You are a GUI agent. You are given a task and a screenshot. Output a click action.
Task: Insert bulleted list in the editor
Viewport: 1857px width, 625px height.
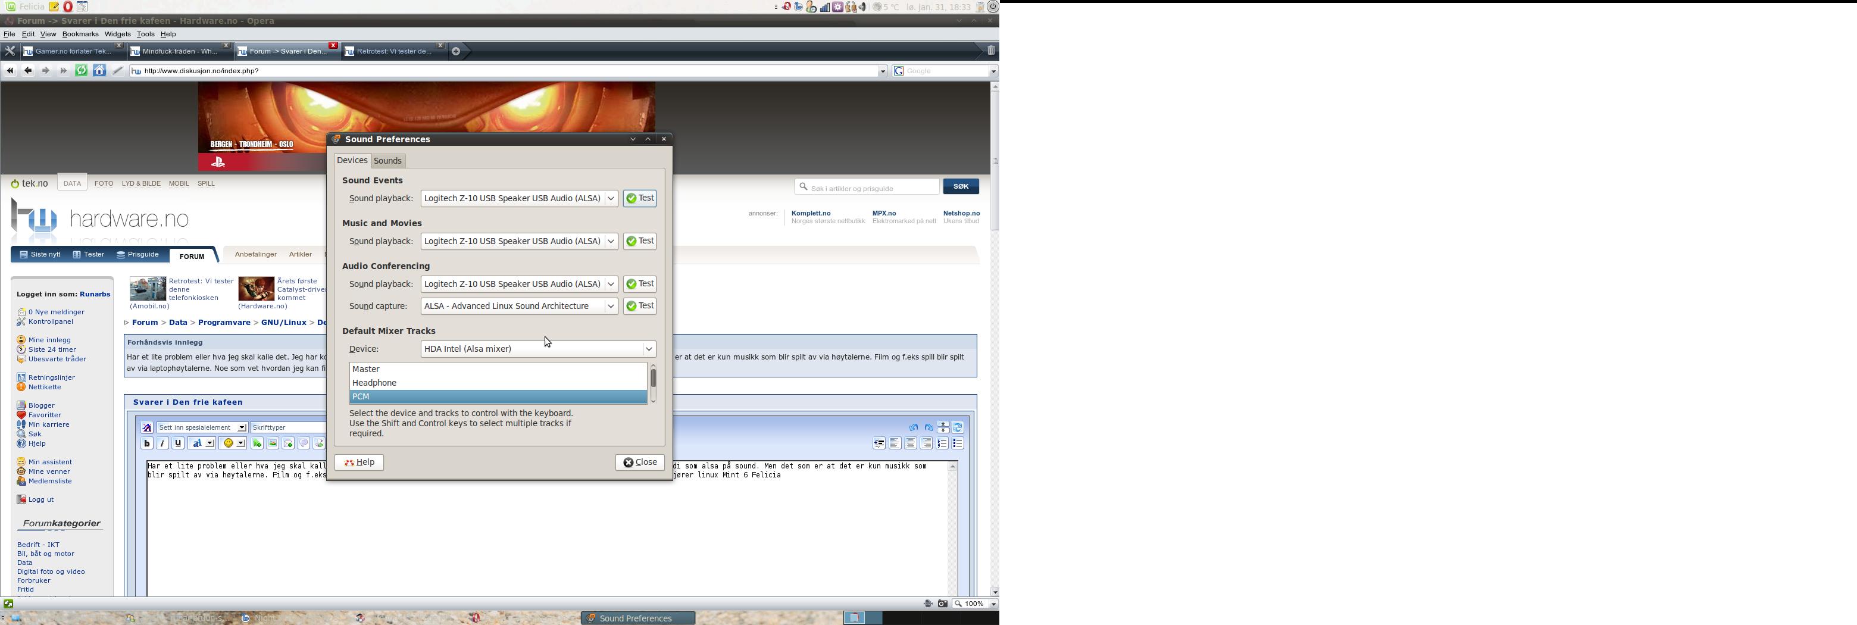(959, 444)
